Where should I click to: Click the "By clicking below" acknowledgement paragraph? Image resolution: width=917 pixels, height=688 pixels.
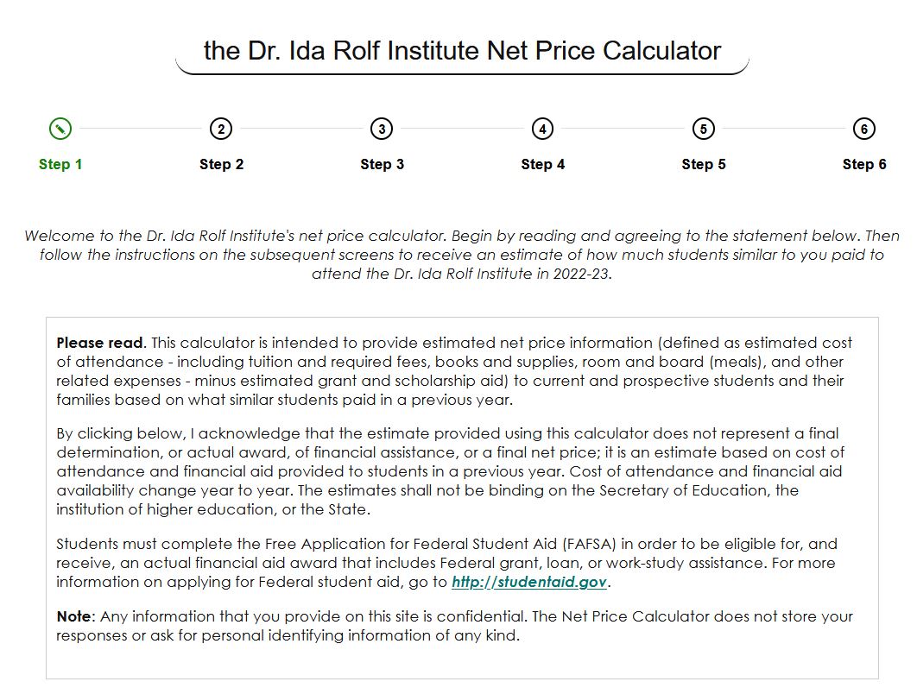click(x=450, y=471)
